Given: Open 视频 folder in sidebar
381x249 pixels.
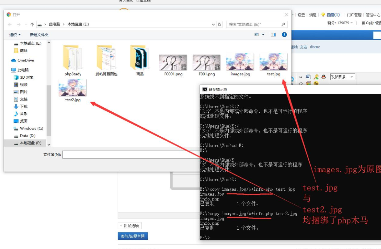Looking at the screenshot, I should pyautogui.click(x=21, y=85).
